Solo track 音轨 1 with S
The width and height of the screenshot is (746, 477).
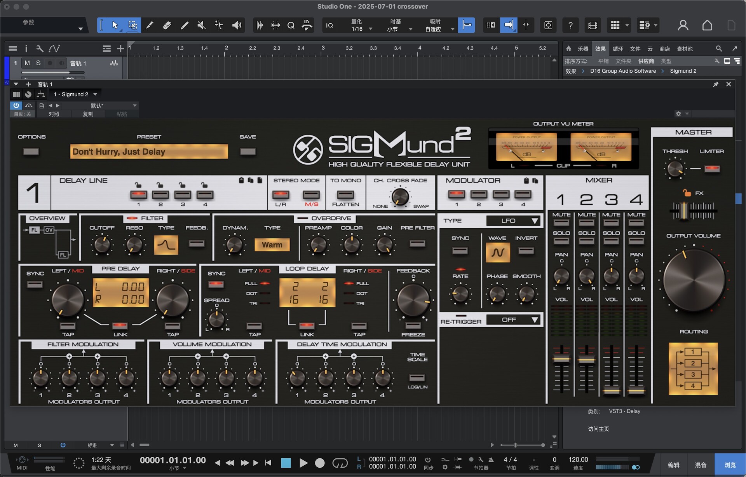[x=38, y=63]
